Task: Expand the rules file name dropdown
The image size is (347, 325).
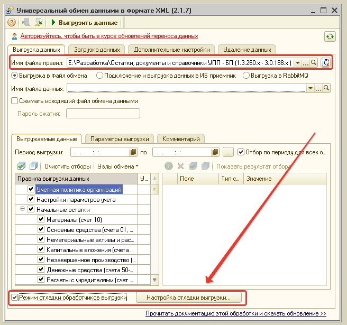Action: coord(298,63)
